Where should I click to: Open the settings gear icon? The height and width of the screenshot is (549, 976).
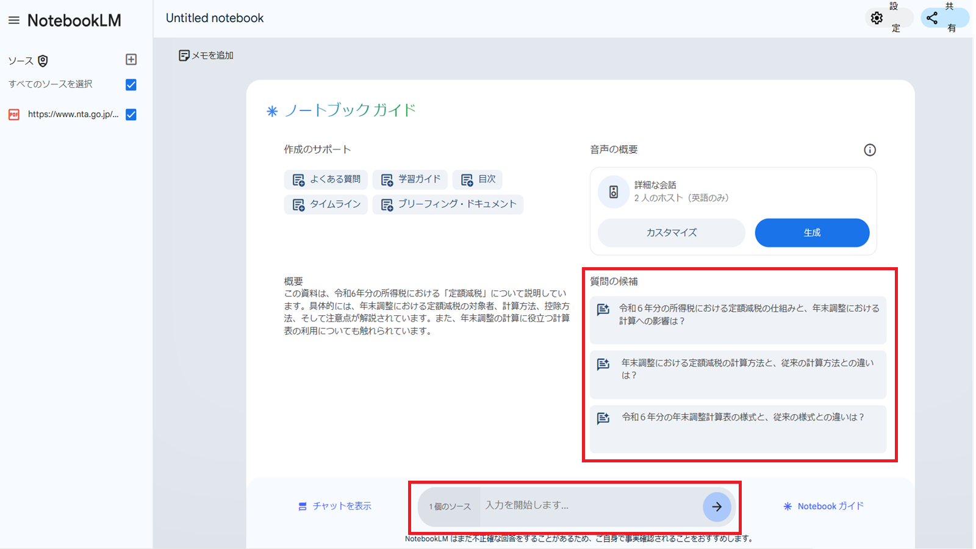coord(877,18)
